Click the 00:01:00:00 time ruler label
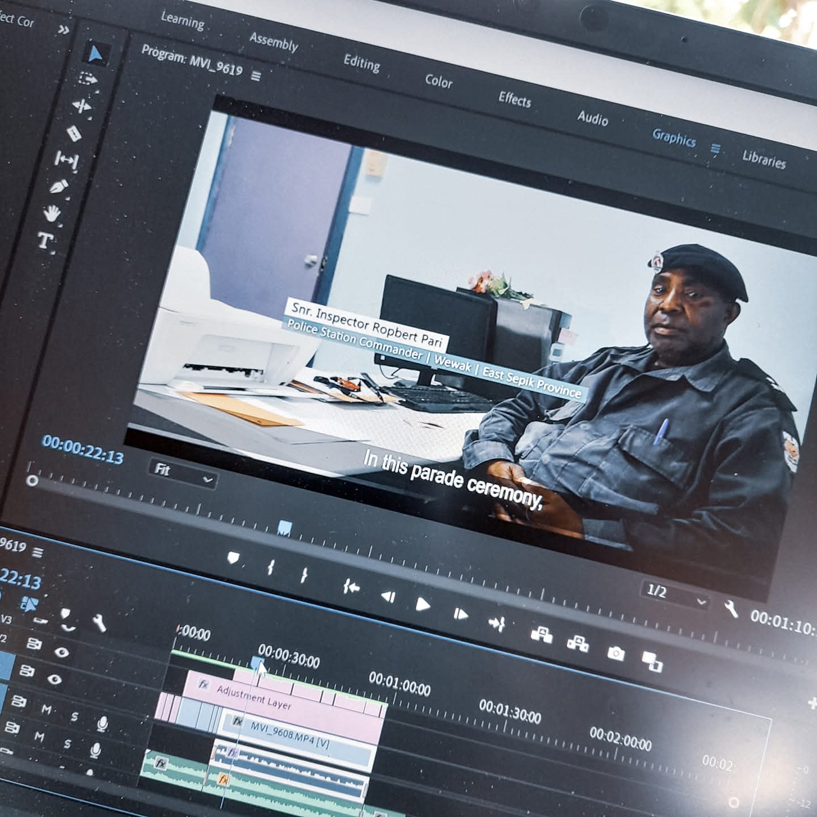The height and width of the screenshot is (817, 817). pos(399,683)
